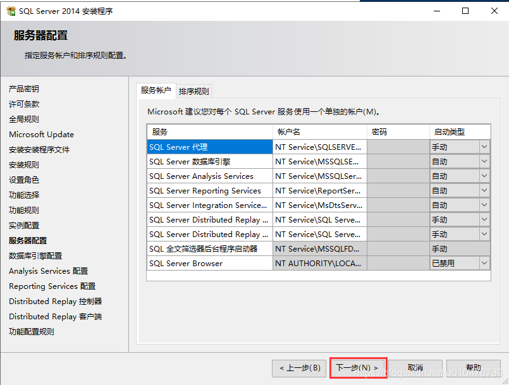This screenshot has width=509, height=385.
Task: Select the SQL Server Analysis Services cell
Action: [210, 176]
